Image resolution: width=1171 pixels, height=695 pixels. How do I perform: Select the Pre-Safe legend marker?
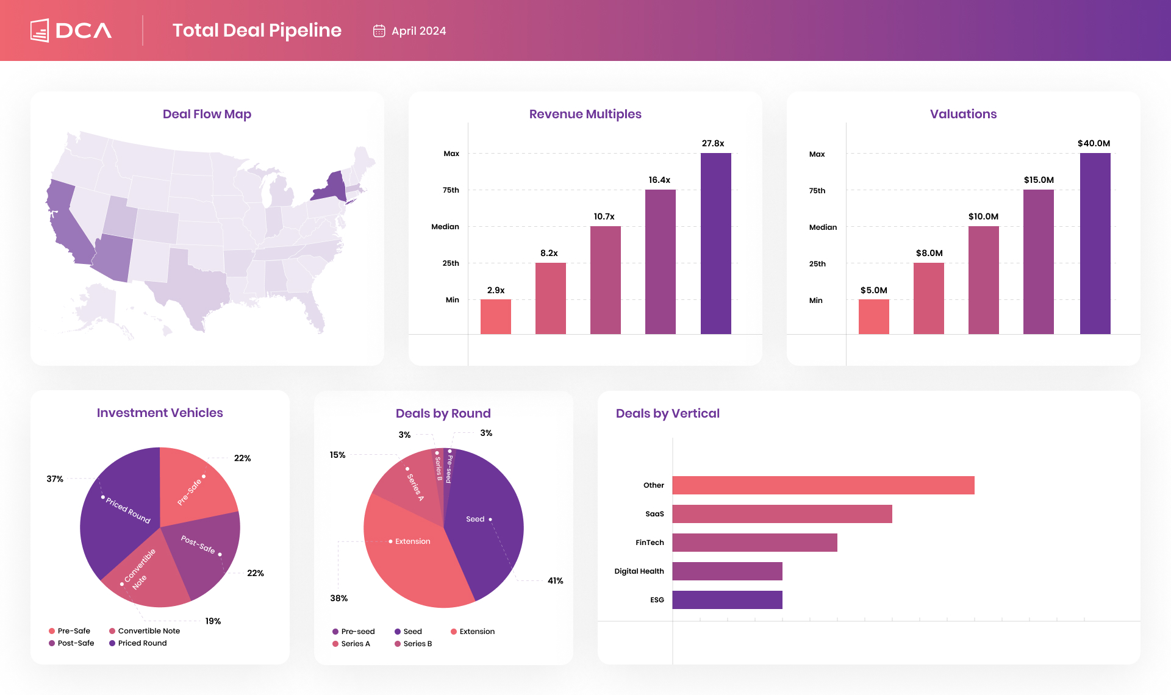point(52,631)
